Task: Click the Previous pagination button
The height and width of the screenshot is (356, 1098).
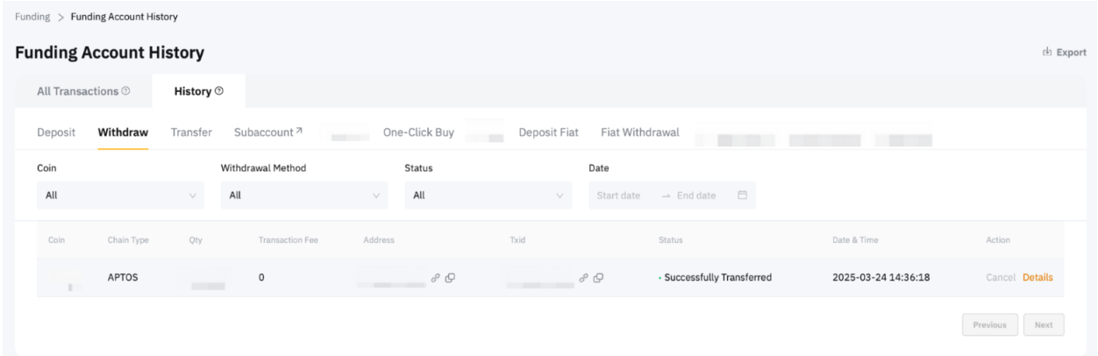Action: tap(989, 325)
